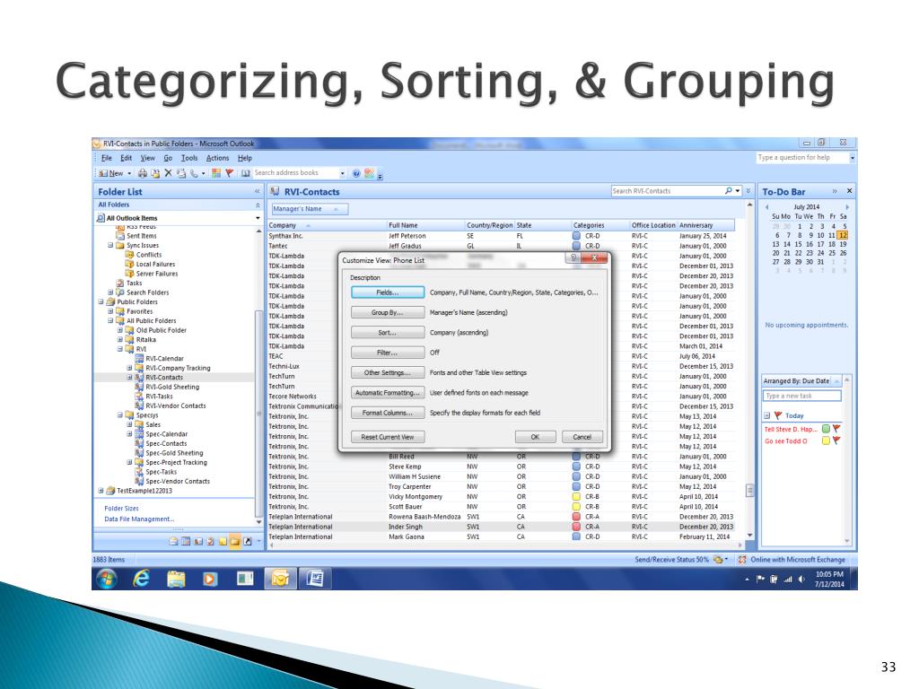Expand the Specsys folder tree node

119,414
